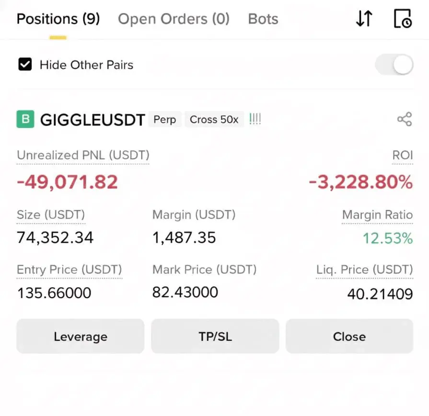Screen dimensions: 429x416
Task: Uncheck the Hide Other Pairs checkbox
Action: (x=25, y=65)
